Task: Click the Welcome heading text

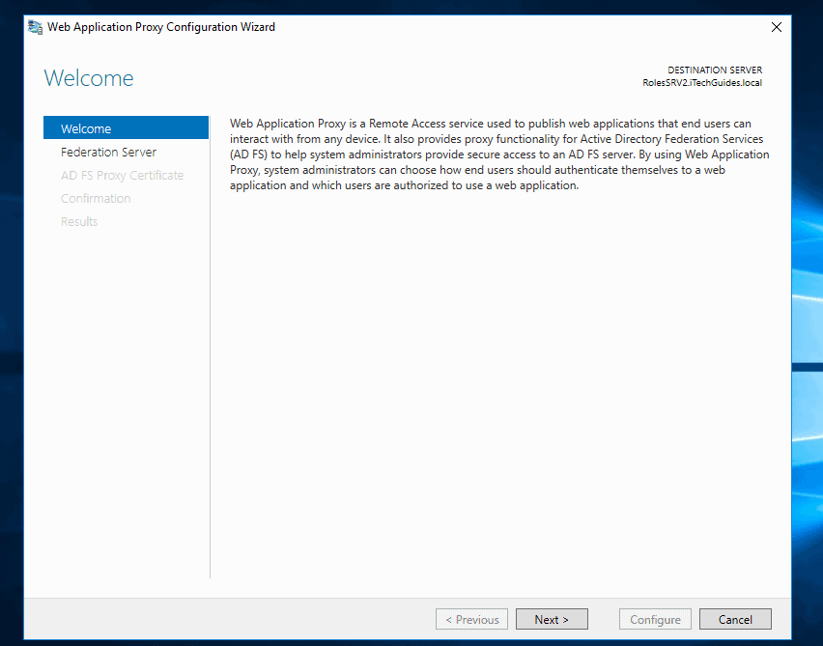Action: point(89,78)
